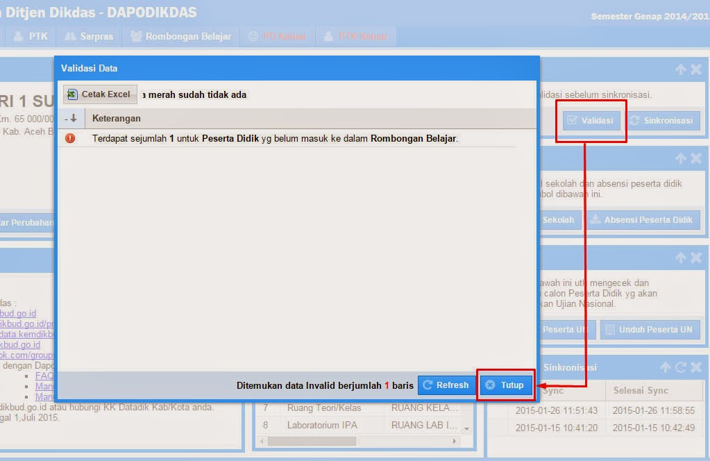710x461 pixels.
Task: Collapse the top-right panel using its up arrow
Action: 682,68
